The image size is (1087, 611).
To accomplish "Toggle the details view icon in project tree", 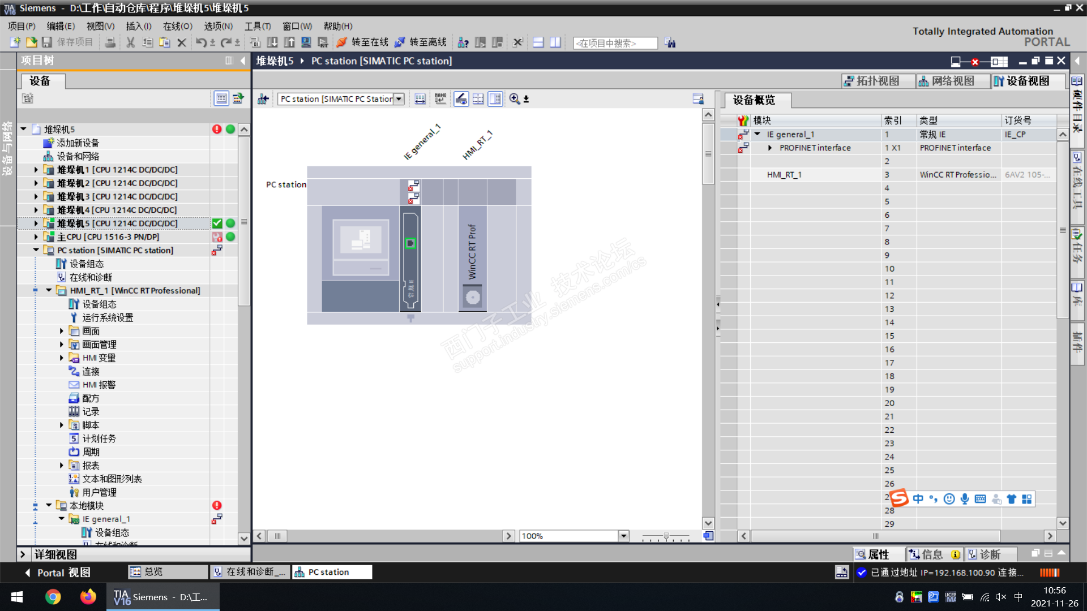I will 221,98.
